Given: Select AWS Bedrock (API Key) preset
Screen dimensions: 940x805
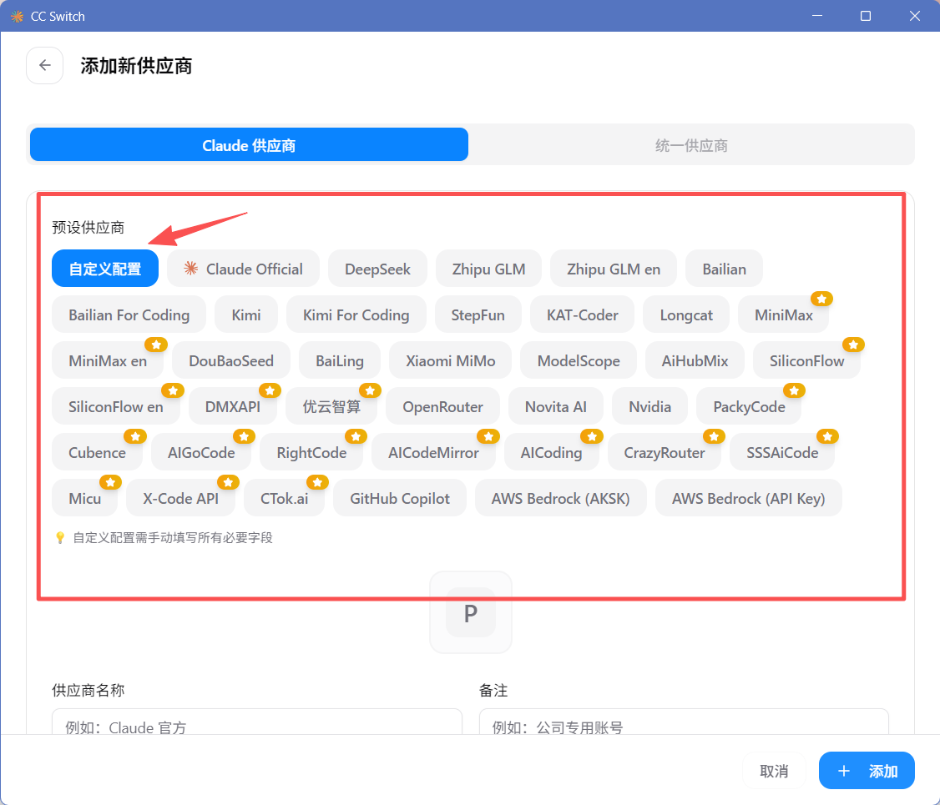Looking at the screenshot, I should [x=748, y=498].
